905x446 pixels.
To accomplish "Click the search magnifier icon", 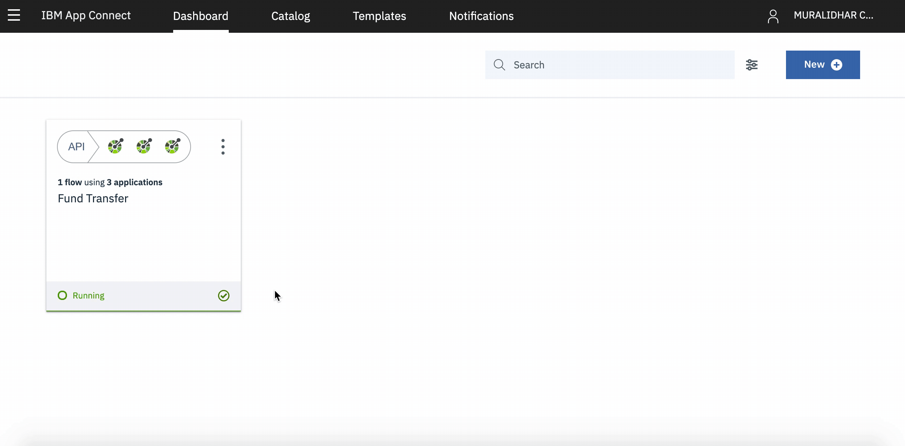I will pos(499,65).
